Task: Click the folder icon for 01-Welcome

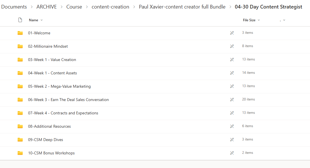Action: click(20, 33)
